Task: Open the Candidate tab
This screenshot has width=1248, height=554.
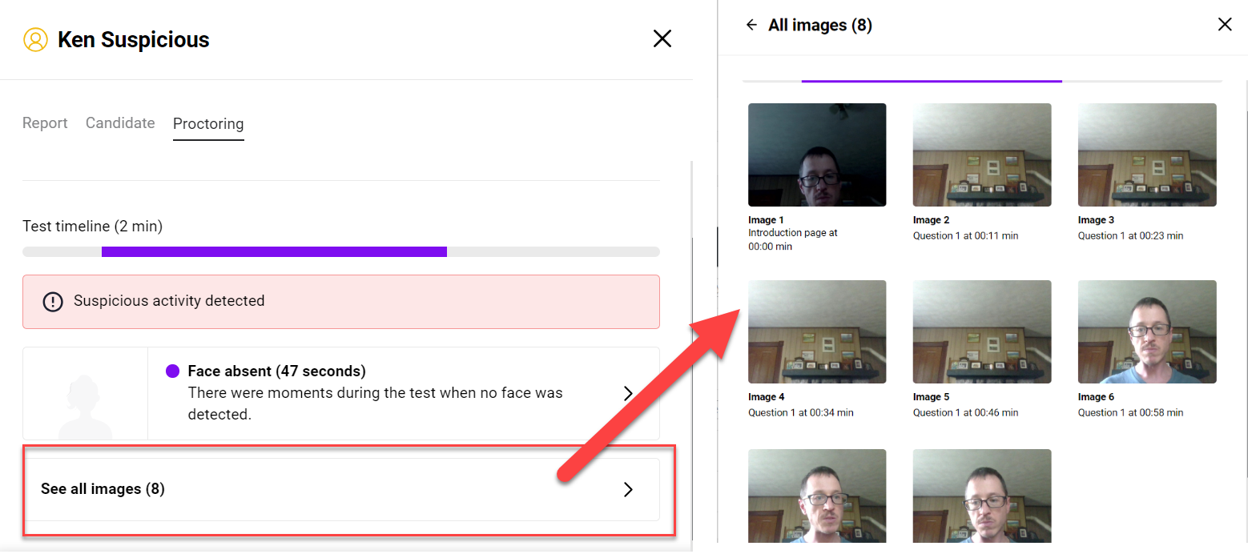Action: point(120,123)
